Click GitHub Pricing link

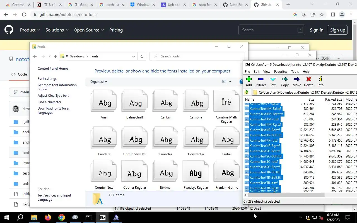116,30
